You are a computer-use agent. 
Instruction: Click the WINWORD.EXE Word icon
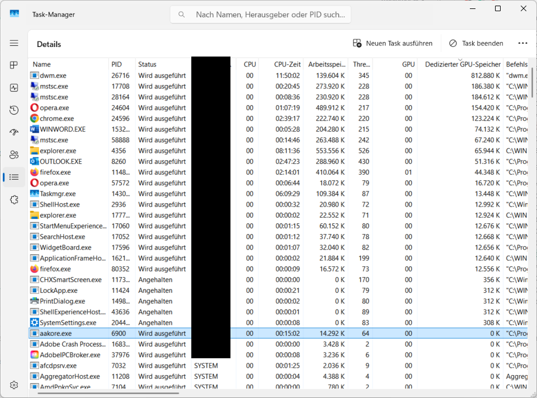coord(34,129)
